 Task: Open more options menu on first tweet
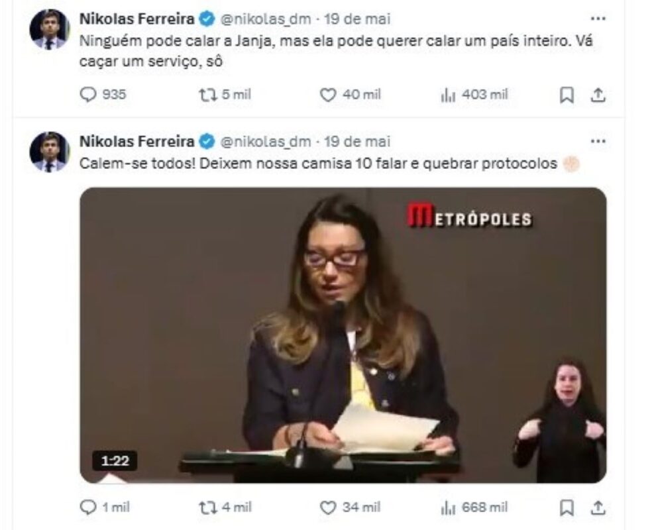(598, 19)
